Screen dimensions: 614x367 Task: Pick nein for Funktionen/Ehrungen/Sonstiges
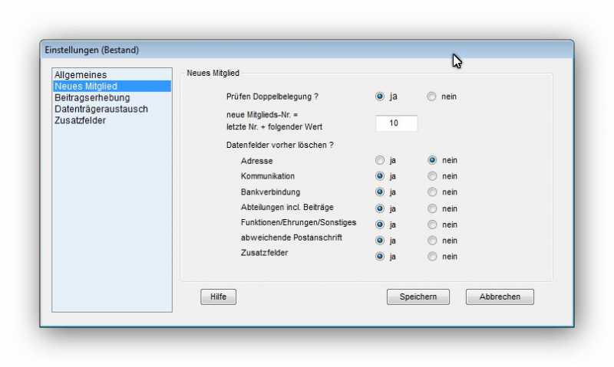click(x=432, y=224)
